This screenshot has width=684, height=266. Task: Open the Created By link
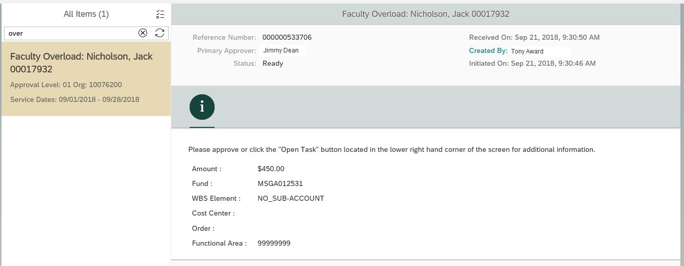488,50
